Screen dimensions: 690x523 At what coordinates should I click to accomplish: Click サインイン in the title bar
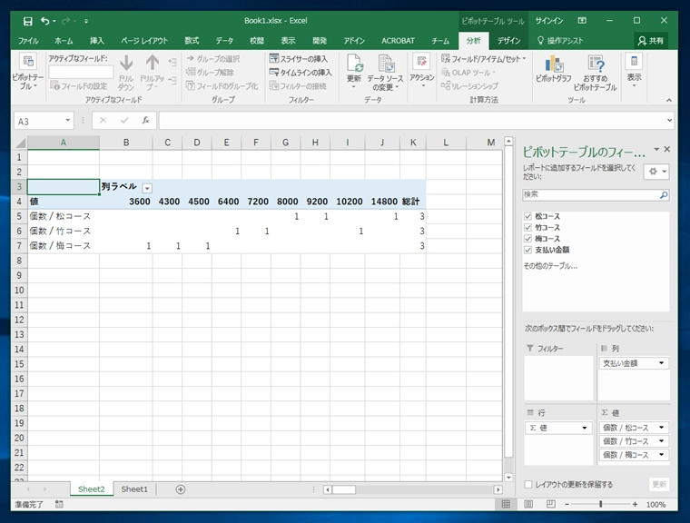548,21
